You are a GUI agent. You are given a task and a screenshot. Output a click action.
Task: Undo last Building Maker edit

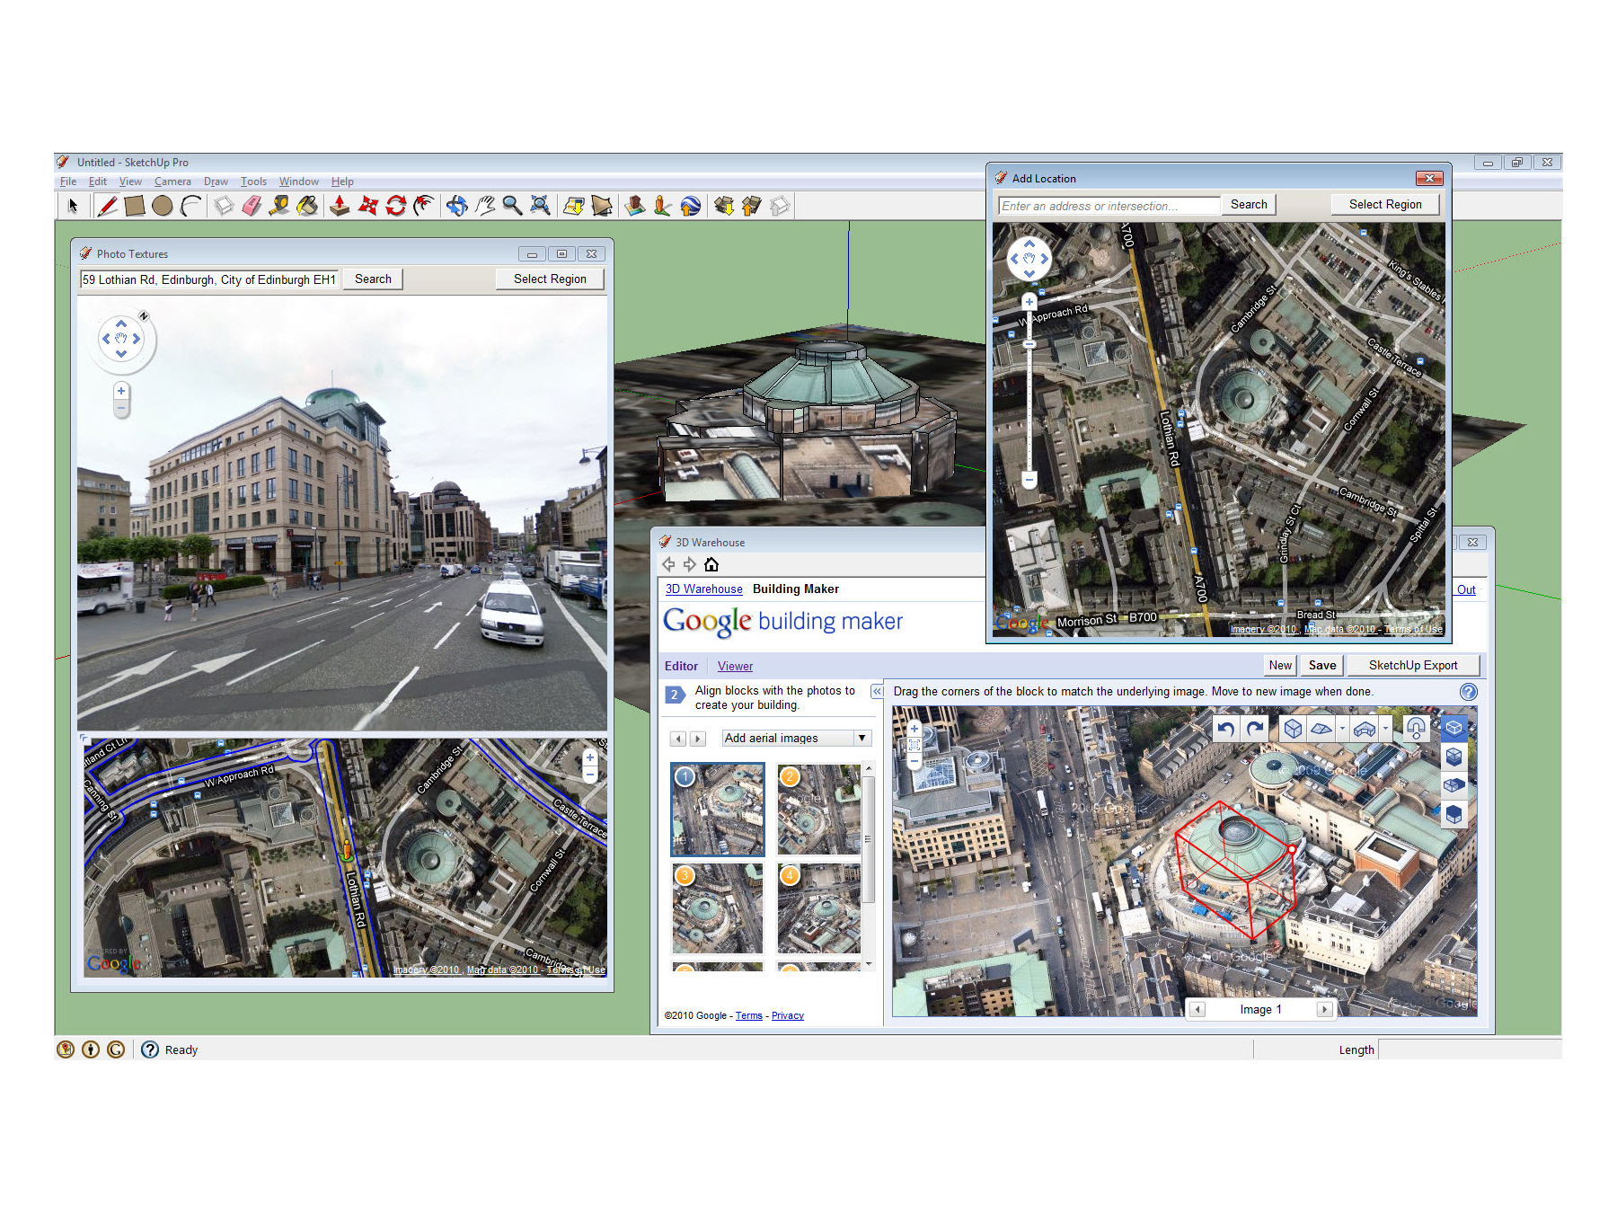pos(1226,729)
